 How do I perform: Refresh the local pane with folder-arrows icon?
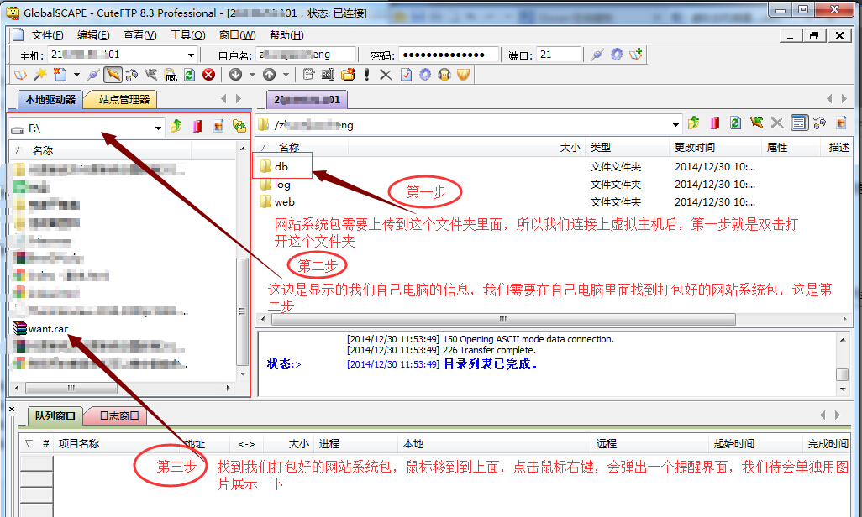[x=239, y=127]
